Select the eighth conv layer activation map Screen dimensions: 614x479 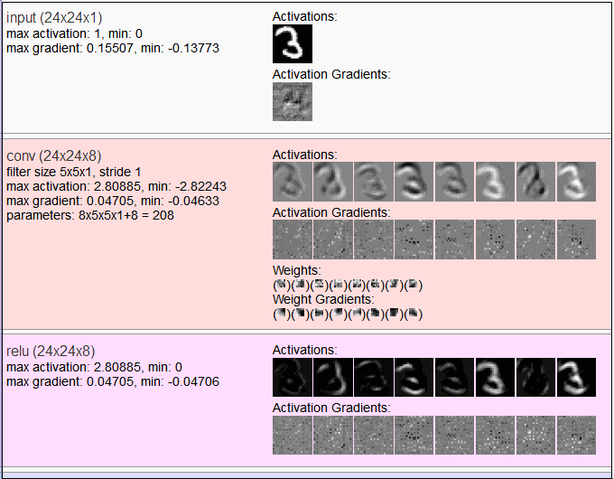coord(576,182)
